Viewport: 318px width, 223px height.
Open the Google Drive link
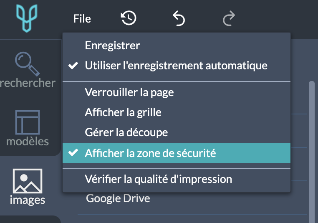tap(118, 198)
